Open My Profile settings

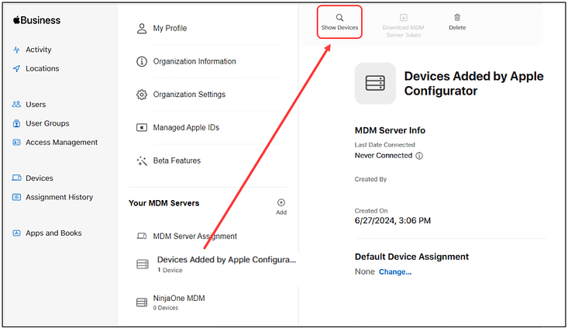[x=170, y=29]
